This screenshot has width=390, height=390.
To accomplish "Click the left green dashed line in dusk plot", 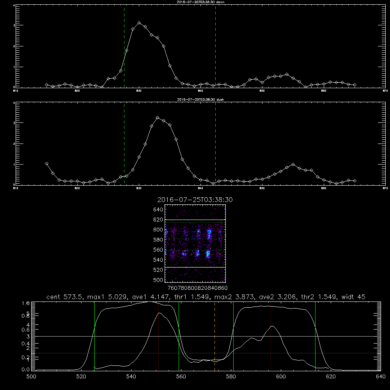I will pyautogui.click(x=124, y=144).
